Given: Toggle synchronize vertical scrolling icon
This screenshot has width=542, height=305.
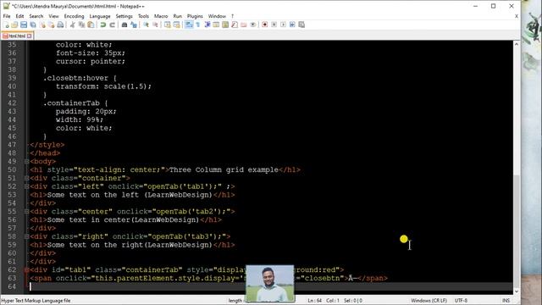Looking at the screenshot, I should click(168, 25).
